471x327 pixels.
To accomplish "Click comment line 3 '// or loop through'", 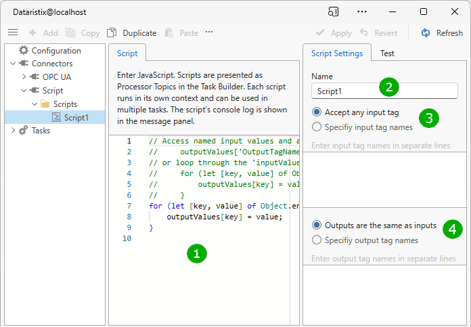I will click(x=224, y=162).
